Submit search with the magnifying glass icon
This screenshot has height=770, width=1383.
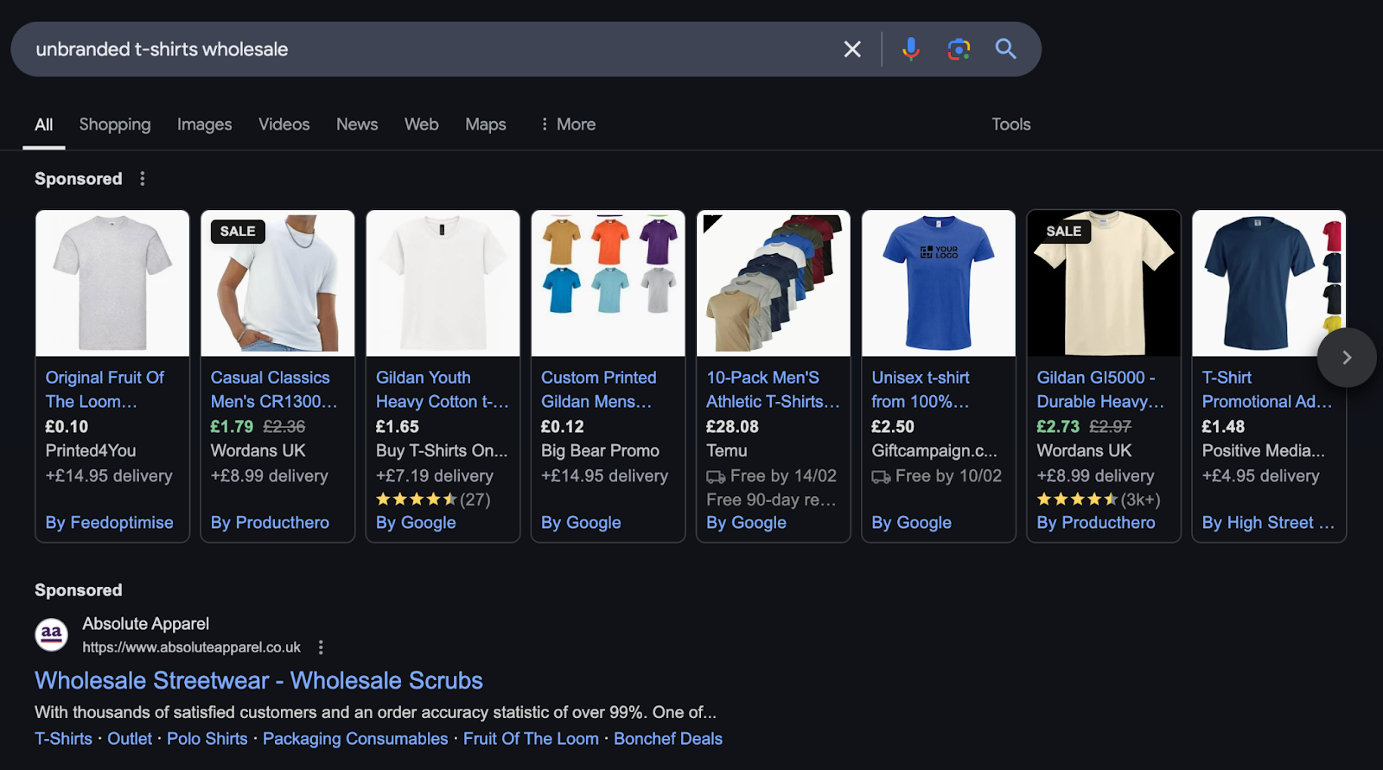point(1005,48)
